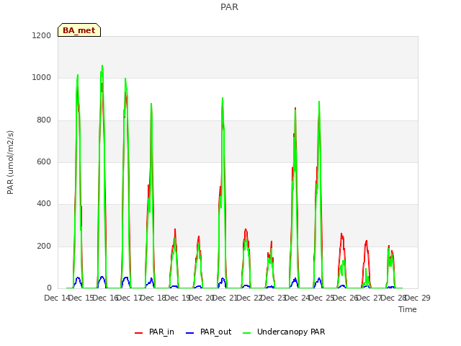Click the Time axis label
The height and width of the screenshot is (346, 461).
click(x=408, y=309)
